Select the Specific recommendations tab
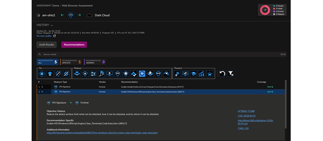This screenshot has height=141, width=323. [x=71, y=62]
